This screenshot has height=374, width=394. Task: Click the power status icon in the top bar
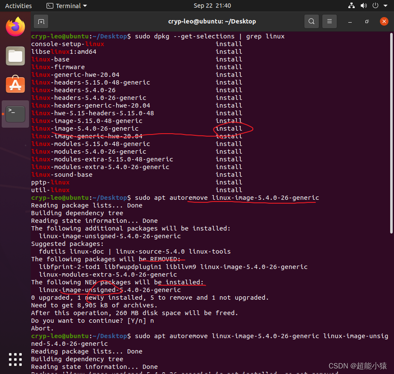[x=374, y=6]
